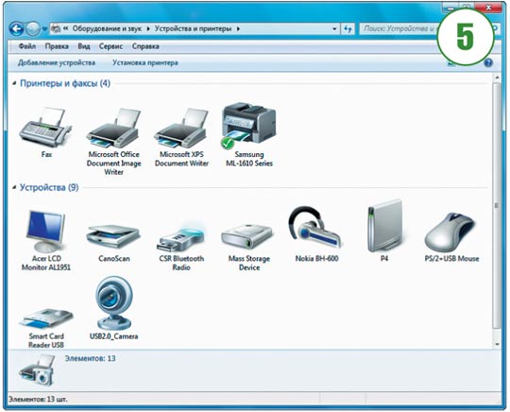
Task: Click Элементов: 13 text in details pane
Action: coord(90,358)
